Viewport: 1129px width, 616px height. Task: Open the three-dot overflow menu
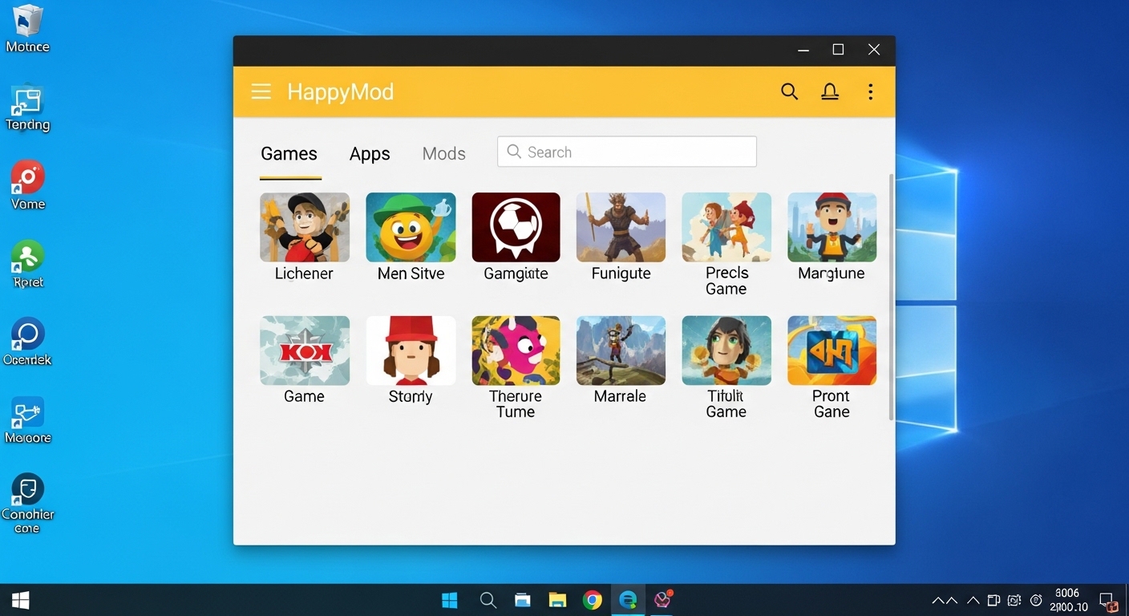[870, 91]
